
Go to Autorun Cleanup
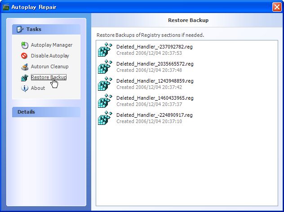(49, 66)
